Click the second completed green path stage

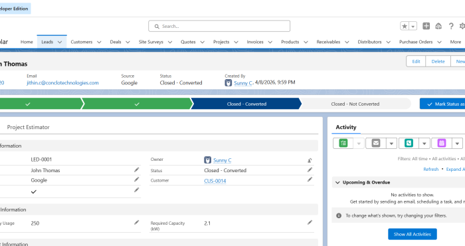137,104
